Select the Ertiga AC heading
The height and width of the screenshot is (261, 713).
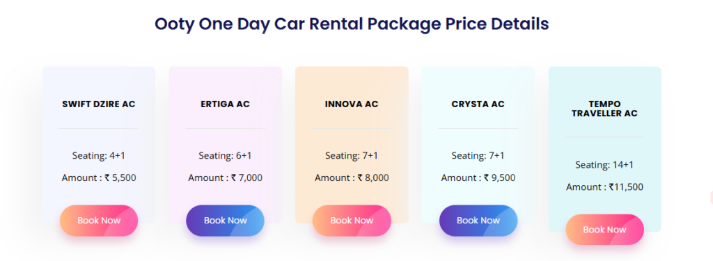pos(225,104)
